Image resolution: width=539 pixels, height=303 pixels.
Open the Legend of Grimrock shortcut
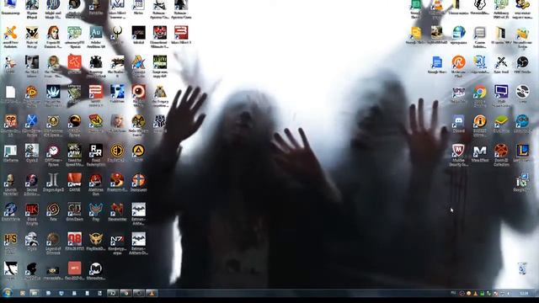point(53,239)
